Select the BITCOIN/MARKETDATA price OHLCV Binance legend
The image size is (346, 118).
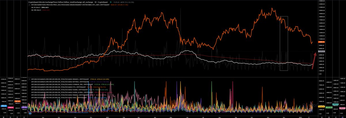coord(70,5)
